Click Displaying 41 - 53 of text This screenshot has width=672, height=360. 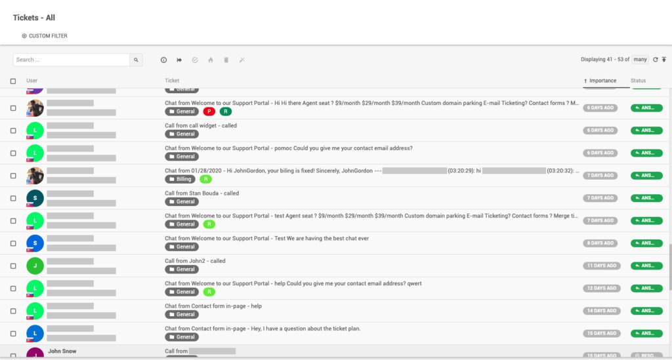point(604,60)
